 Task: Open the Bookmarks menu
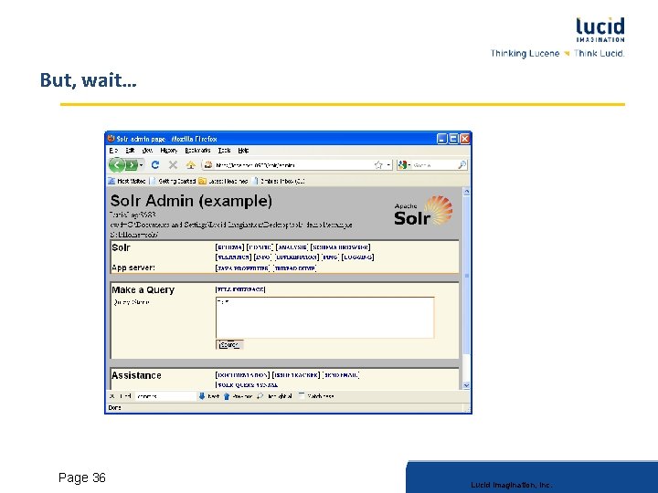197,151
